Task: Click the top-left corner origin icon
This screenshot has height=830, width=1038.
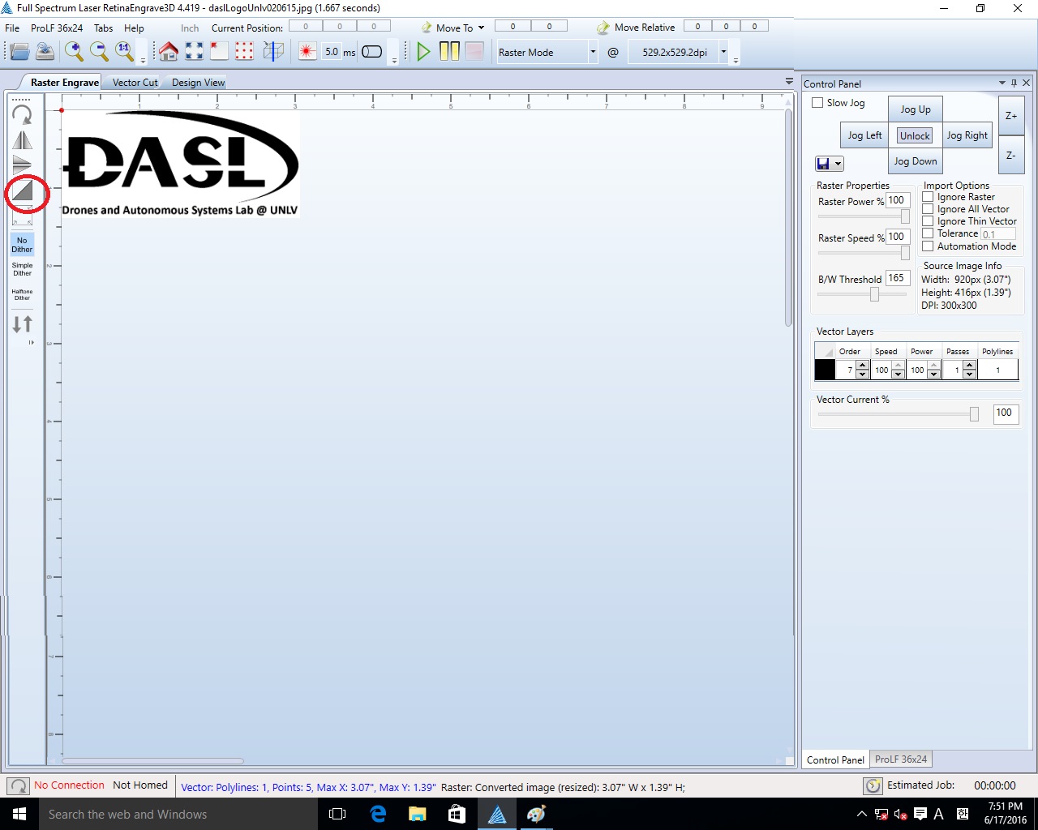Action: point(219,52)
